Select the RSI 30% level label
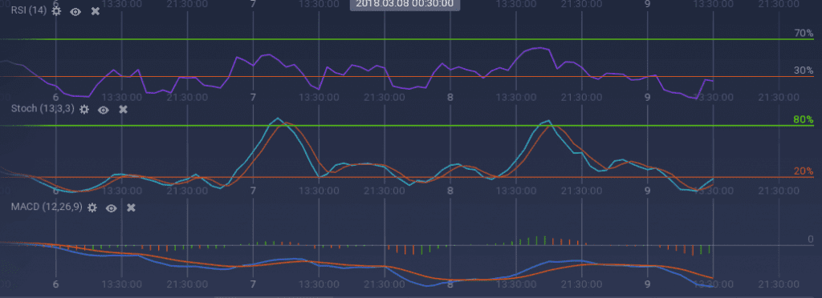This screenshot has width=822, height=298. coord(803,70)
